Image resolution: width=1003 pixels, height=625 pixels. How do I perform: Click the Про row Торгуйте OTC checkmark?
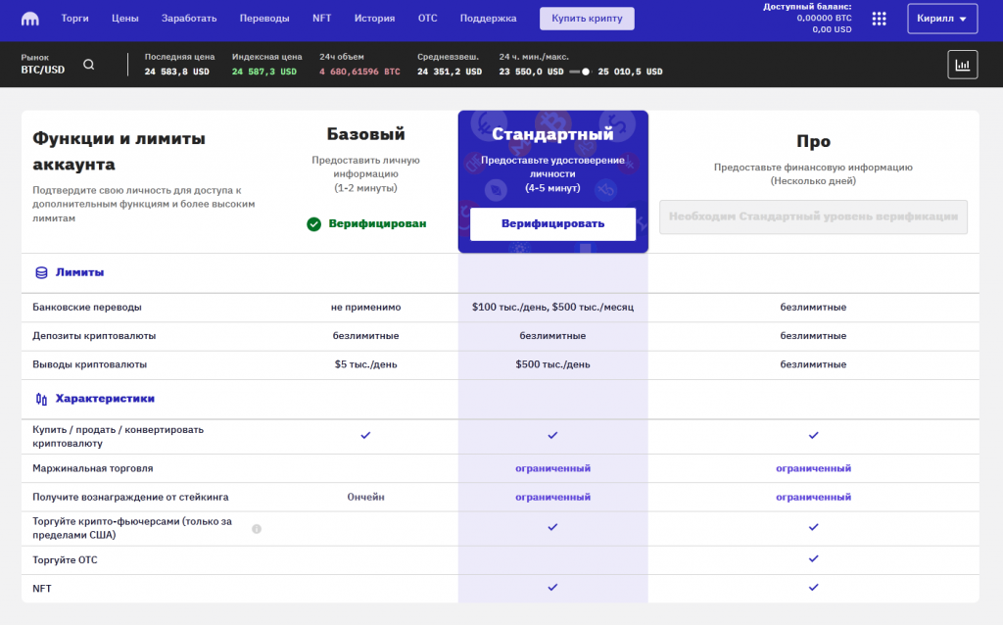click(813, 559)
